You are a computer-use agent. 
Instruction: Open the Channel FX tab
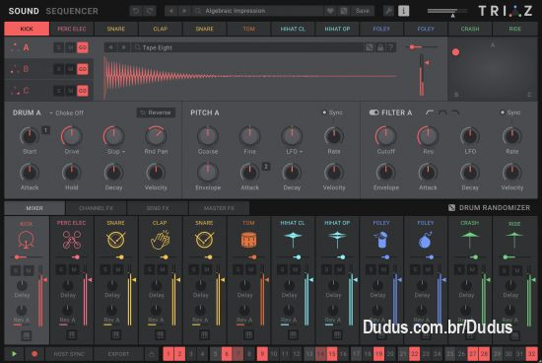[97, 208]
